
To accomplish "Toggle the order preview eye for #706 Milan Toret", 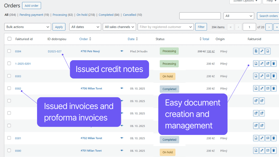I will click(x=122, y=88).
